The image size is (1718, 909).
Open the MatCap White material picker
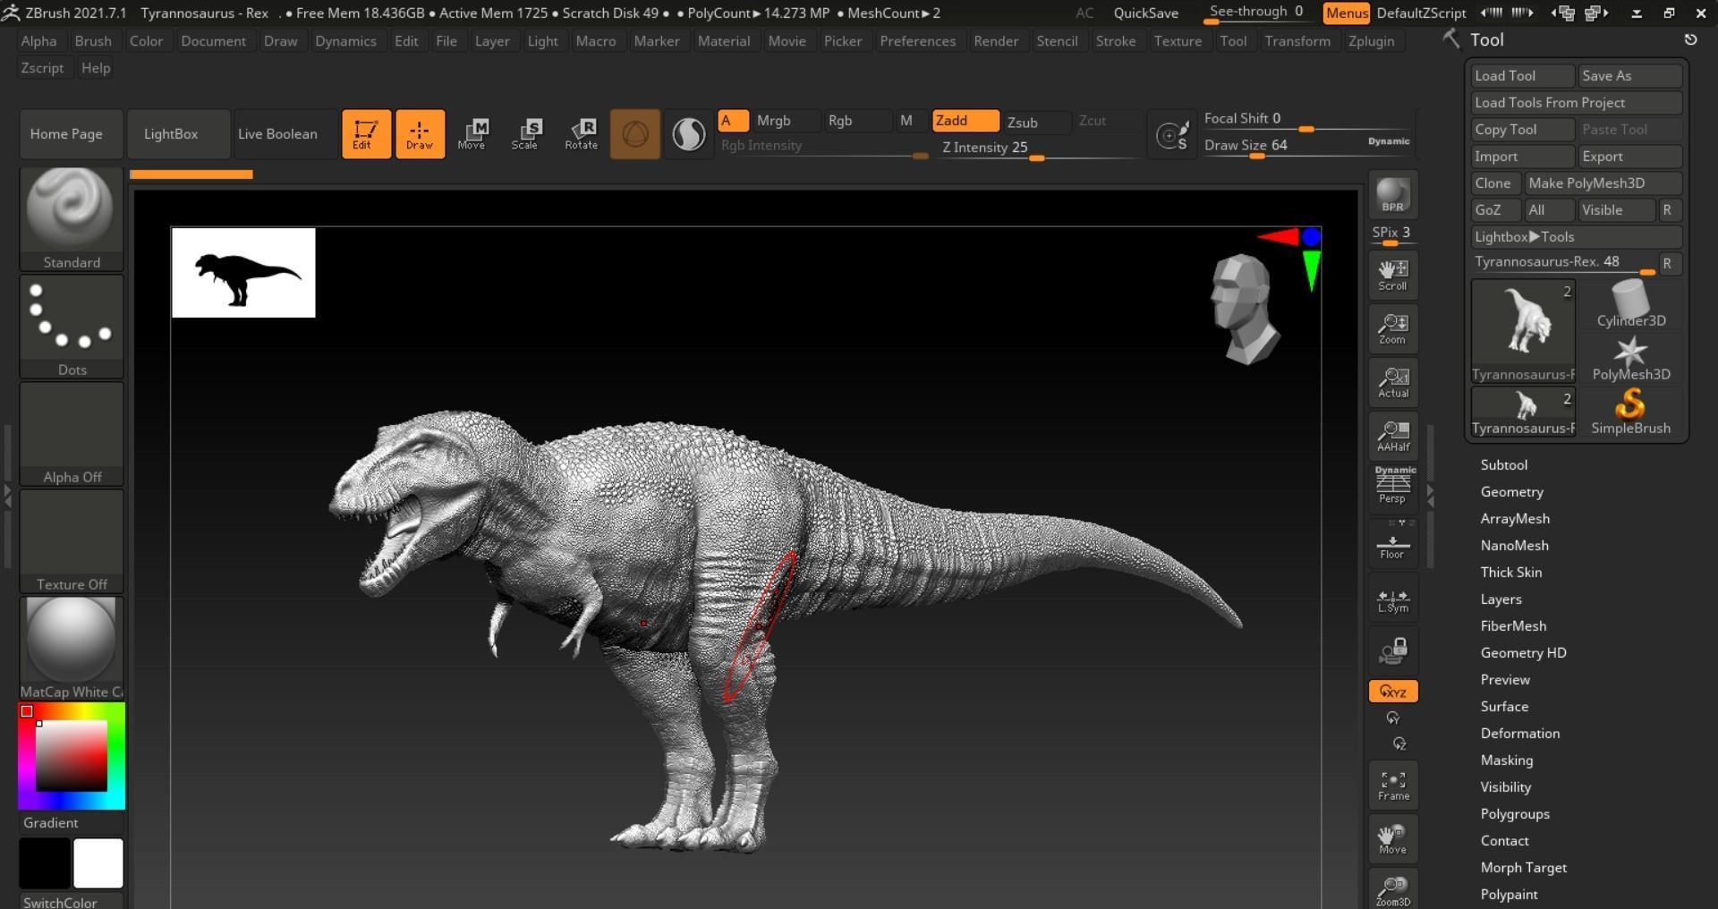(x=72, y=649)
